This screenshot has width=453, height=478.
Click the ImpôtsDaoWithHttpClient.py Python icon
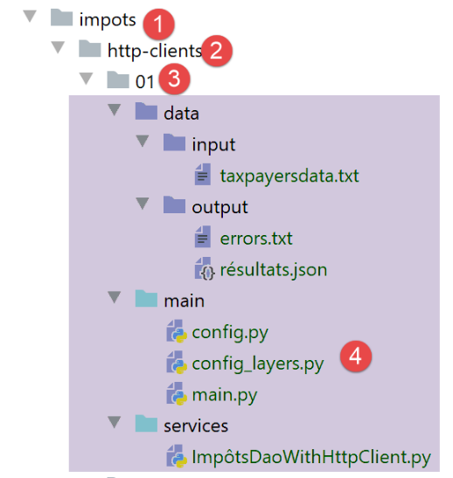(x=177, y=456)
